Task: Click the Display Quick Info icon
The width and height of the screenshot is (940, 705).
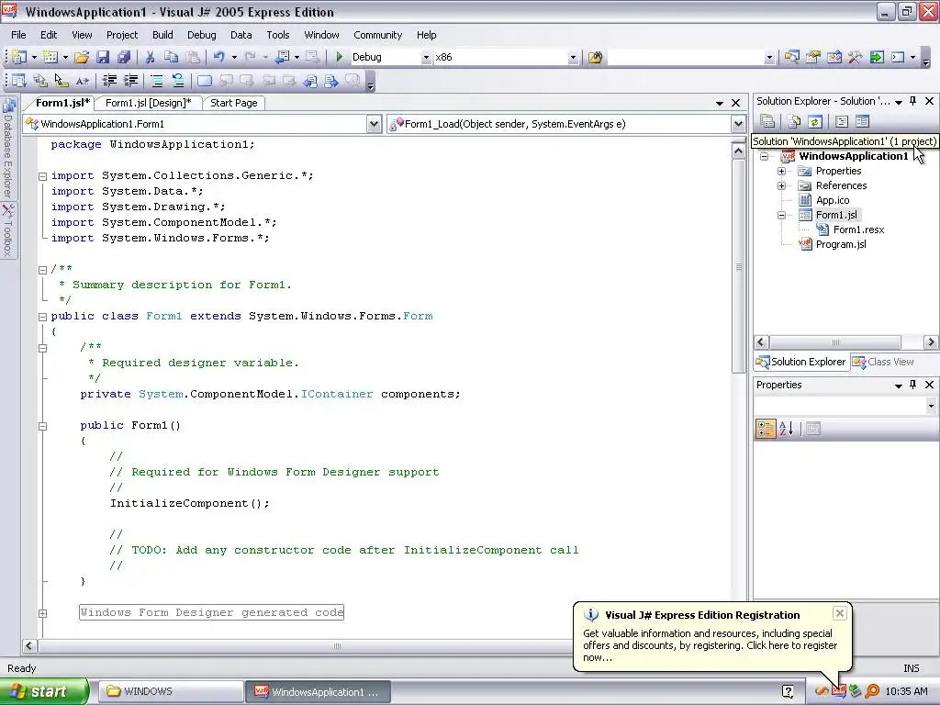Action: (62, 81)
